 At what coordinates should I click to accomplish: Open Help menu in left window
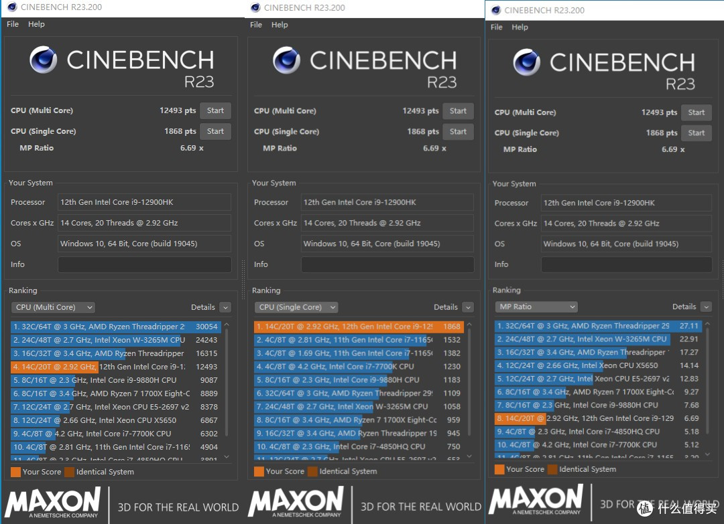click(36, 24)
